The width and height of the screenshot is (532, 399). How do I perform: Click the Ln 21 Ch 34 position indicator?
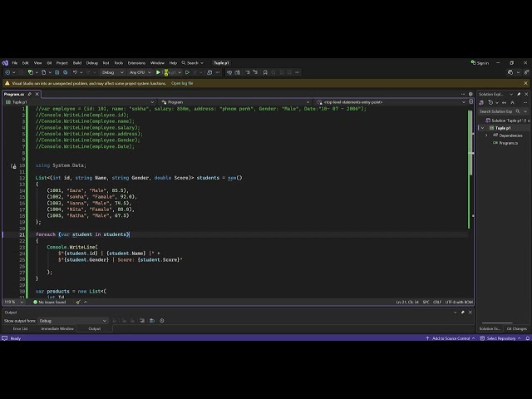407,302
